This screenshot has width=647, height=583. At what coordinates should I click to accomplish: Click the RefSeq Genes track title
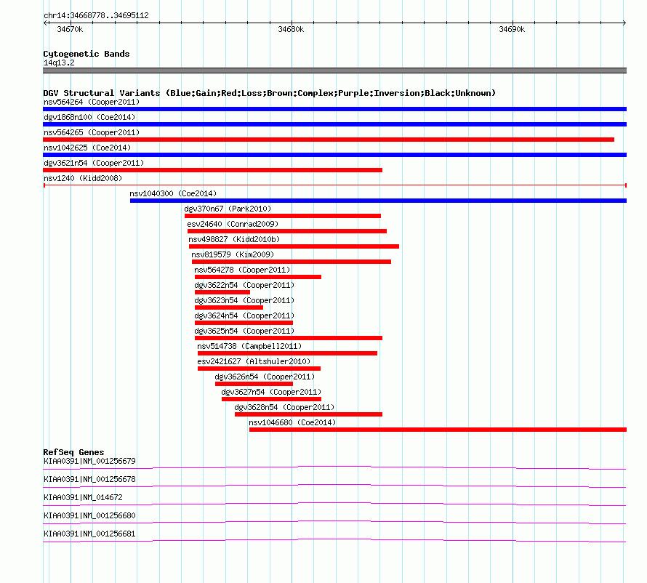pyautogui.click(x=73, y=452)
